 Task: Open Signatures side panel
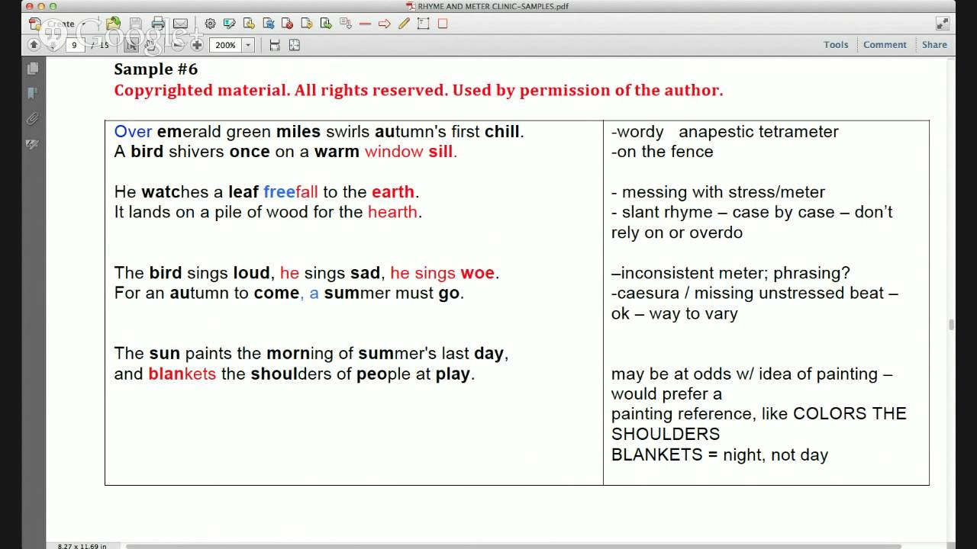(32, 143)
